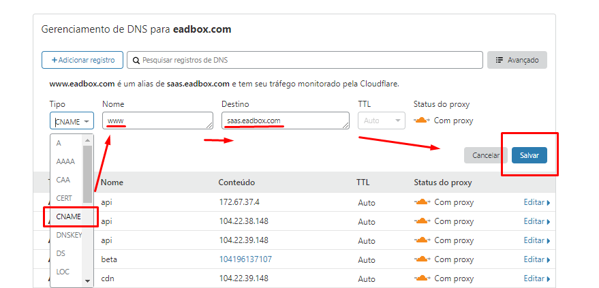599x288 pixels.
Task: Click proxy cloud icon for api 104.22.38.148
Action: [x=422, y=221]
